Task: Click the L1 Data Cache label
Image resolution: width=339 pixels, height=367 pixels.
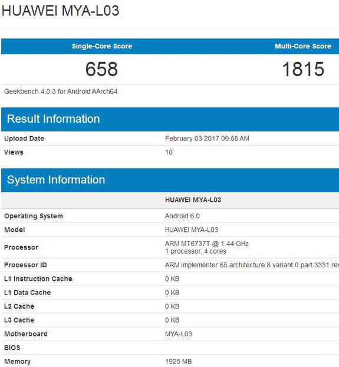Action: point(27,292)
